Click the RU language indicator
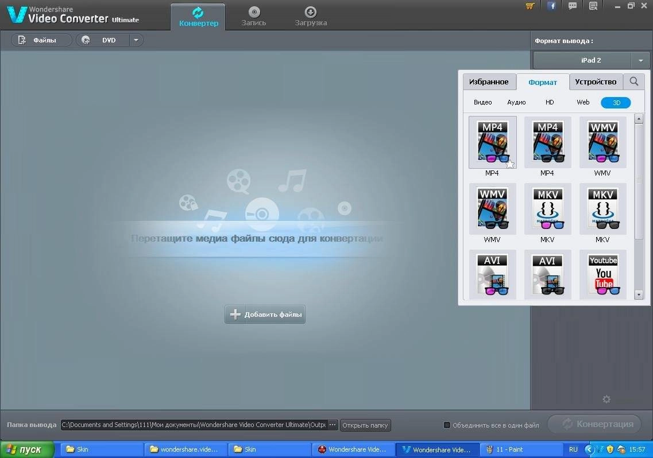Screen dimensions: 653x458 573,449
